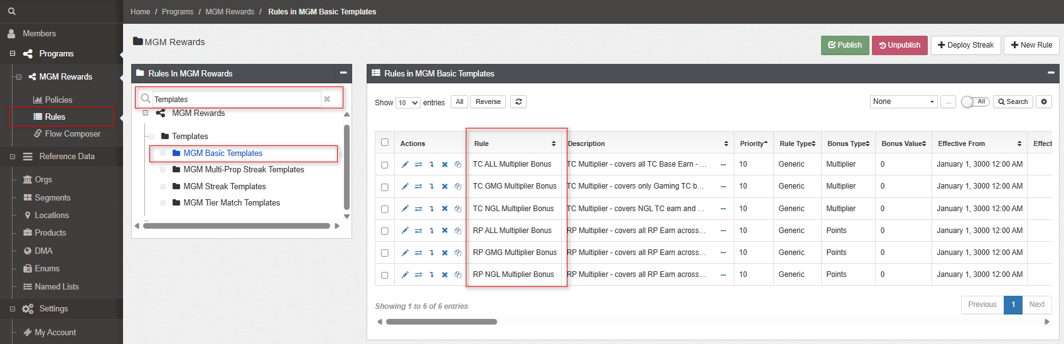Click the swap arrows icon for TC NGL Multiplier Bonus
1064x344 pixels.
tap(418, 209)
